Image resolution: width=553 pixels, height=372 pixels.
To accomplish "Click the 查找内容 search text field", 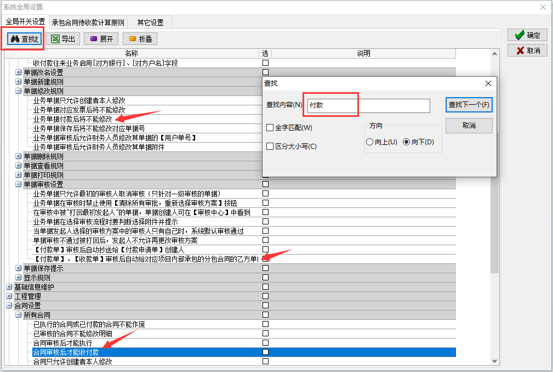I will (367, 105).
